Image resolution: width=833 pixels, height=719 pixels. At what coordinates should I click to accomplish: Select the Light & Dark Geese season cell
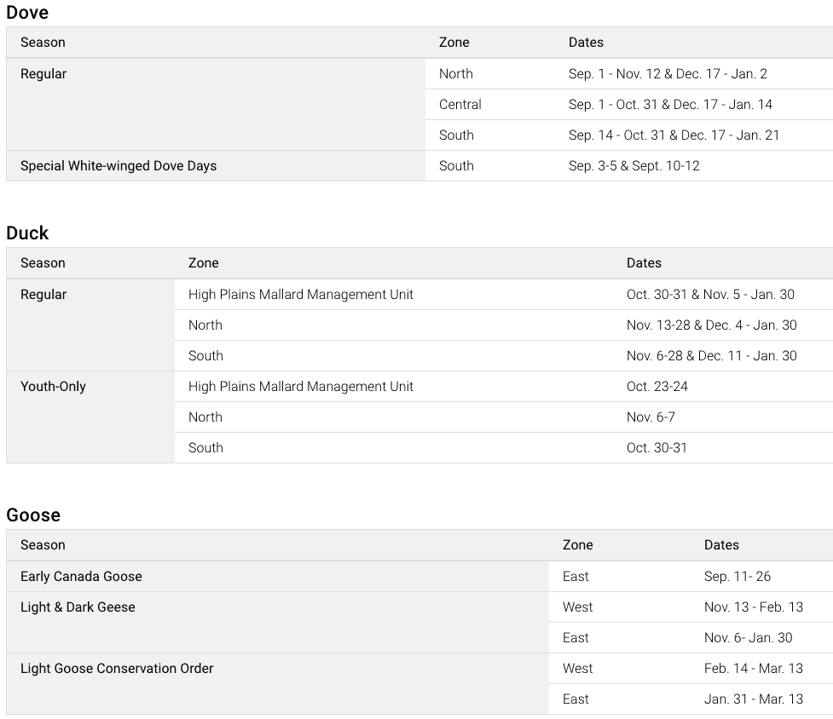pyautogui.click(x=78, y=607)
